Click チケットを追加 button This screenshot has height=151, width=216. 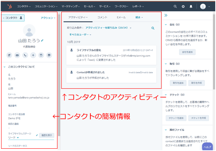pyautogui.click(x=176, y=118)
